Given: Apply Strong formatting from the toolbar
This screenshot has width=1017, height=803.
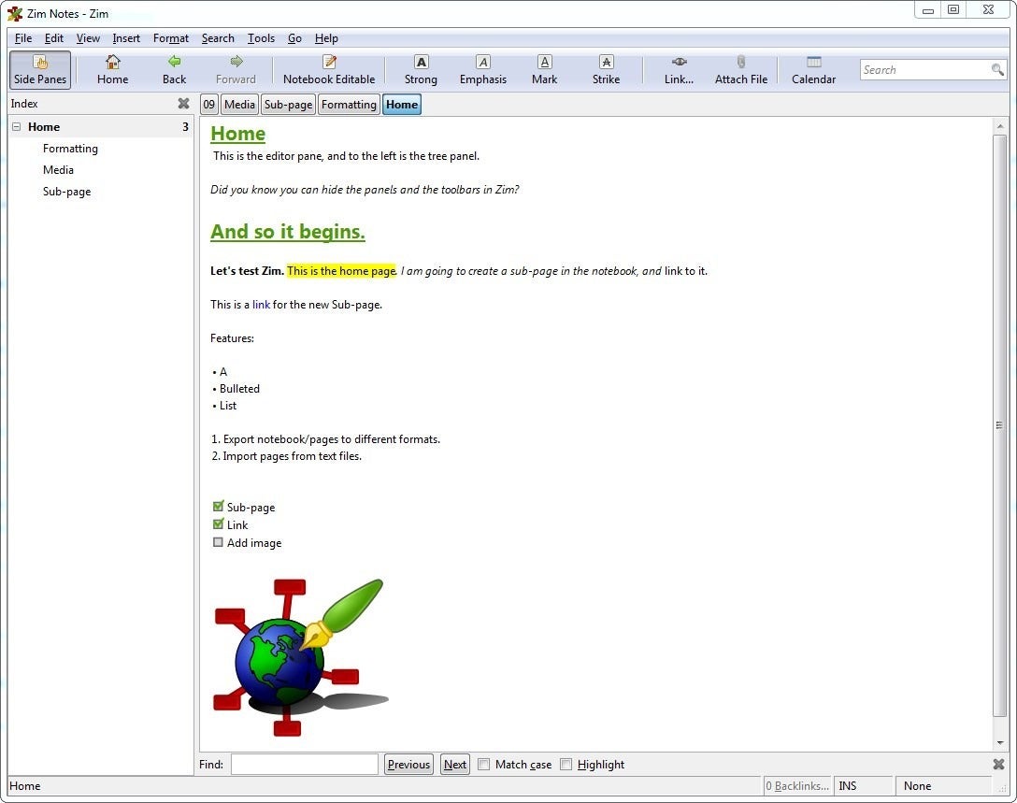Looking at the screenshot, I should (420, 70).
